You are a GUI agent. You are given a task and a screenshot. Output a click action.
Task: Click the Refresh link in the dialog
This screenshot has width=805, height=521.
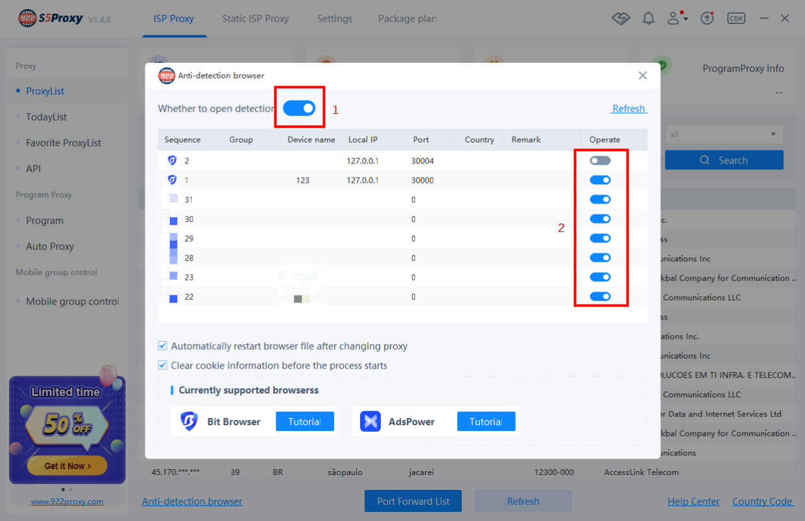[629, 109]
